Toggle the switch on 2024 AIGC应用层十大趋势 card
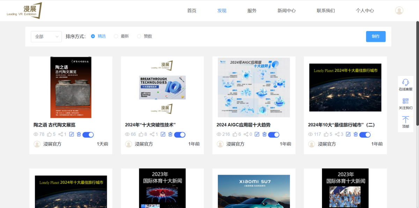 (273, 135)
